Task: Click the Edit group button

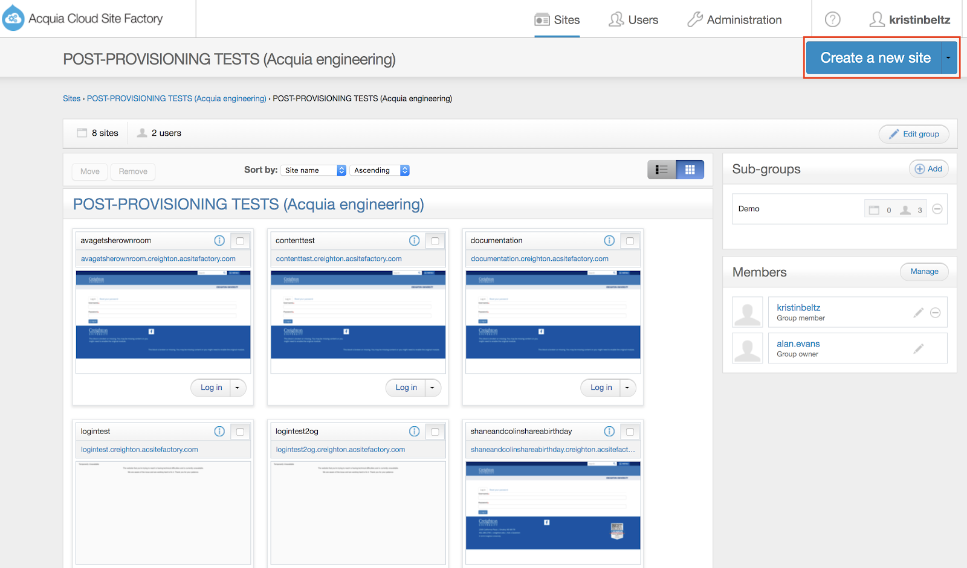Action: pyautogui.click(x=914, y=134)
